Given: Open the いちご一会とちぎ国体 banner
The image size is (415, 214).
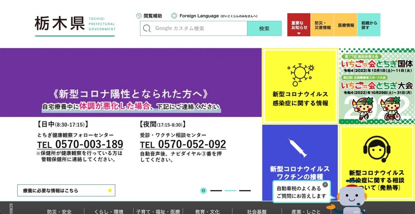Looking at the screenshot, I should coord(376,86).
